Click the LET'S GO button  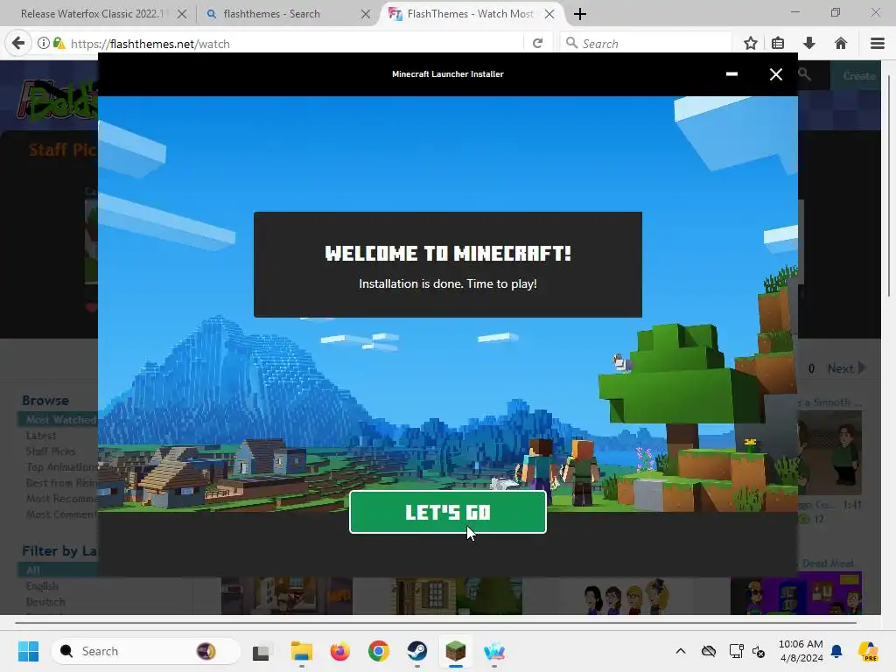coord(447,512)
